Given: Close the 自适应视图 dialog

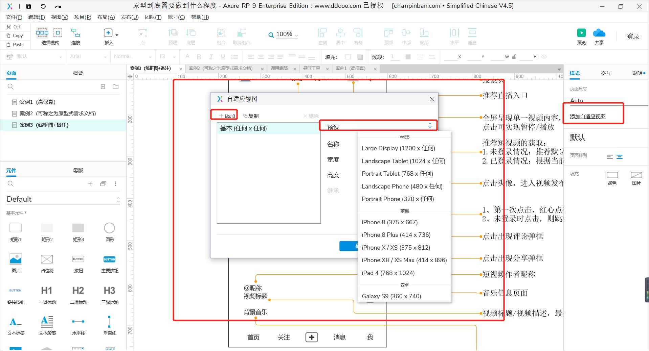Looking at the screenshot, I should coord(432,99).
